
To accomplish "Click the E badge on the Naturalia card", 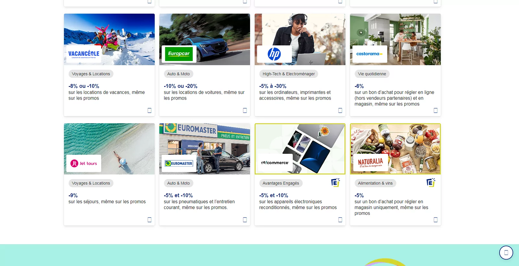I will (x=431, y=183).
